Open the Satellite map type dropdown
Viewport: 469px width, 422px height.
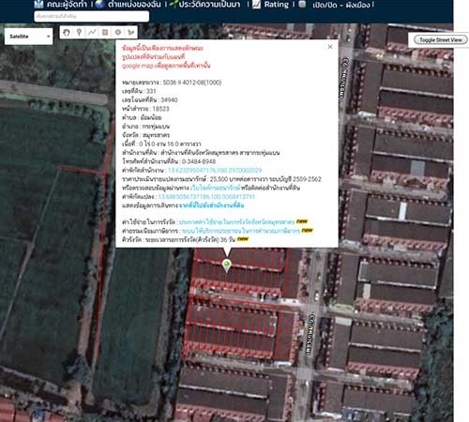click(x=28, y=37)
